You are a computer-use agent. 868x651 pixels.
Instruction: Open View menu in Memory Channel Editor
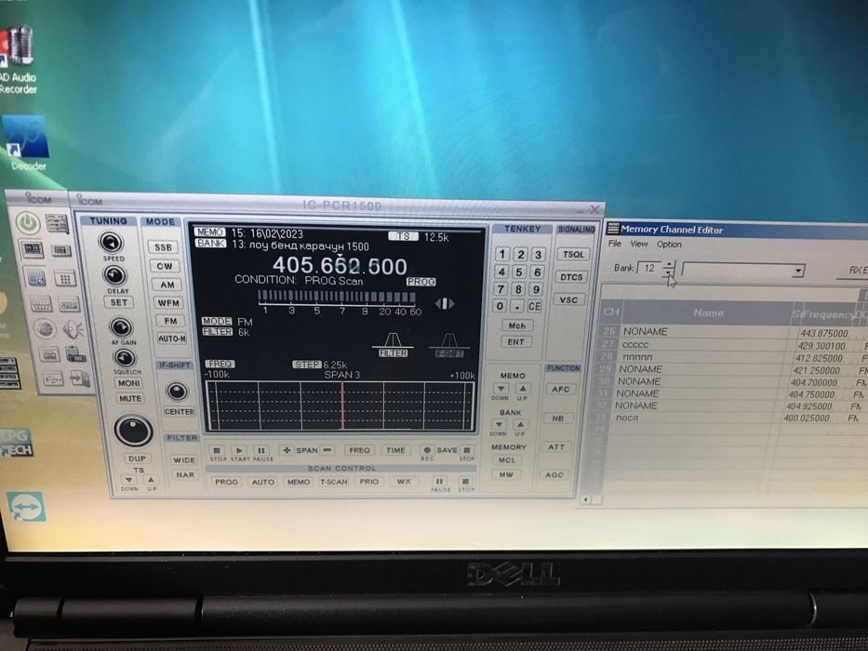point(638,244)
